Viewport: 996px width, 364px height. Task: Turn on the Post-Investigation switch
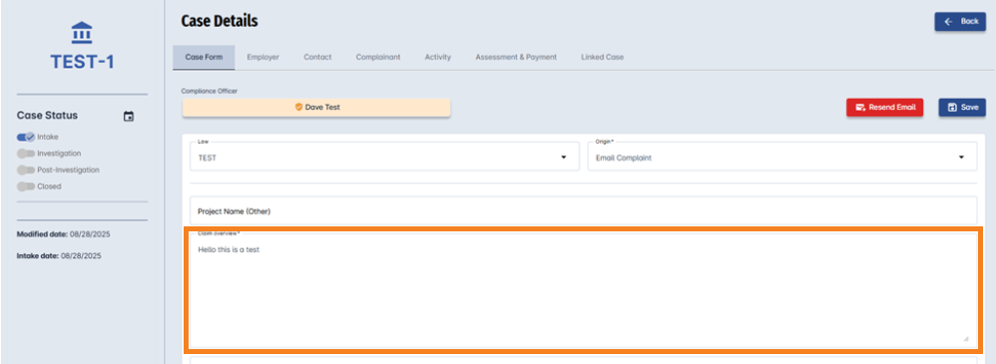pyautogui.click(x=26, y=170)
